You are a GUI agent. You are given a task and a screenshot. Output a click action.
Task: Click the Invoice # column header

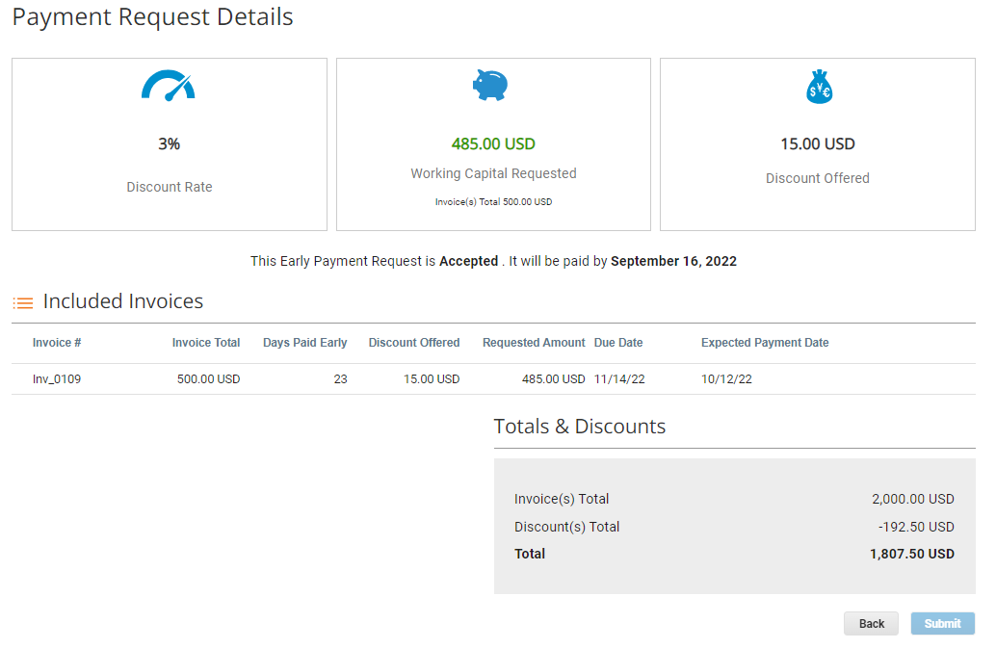coord(57,343)
